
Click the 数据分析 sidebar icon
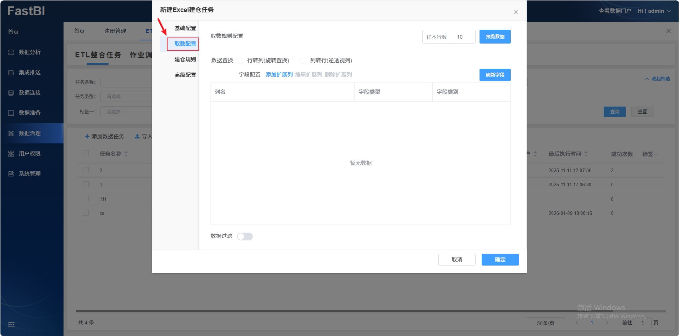coord(11,52)
